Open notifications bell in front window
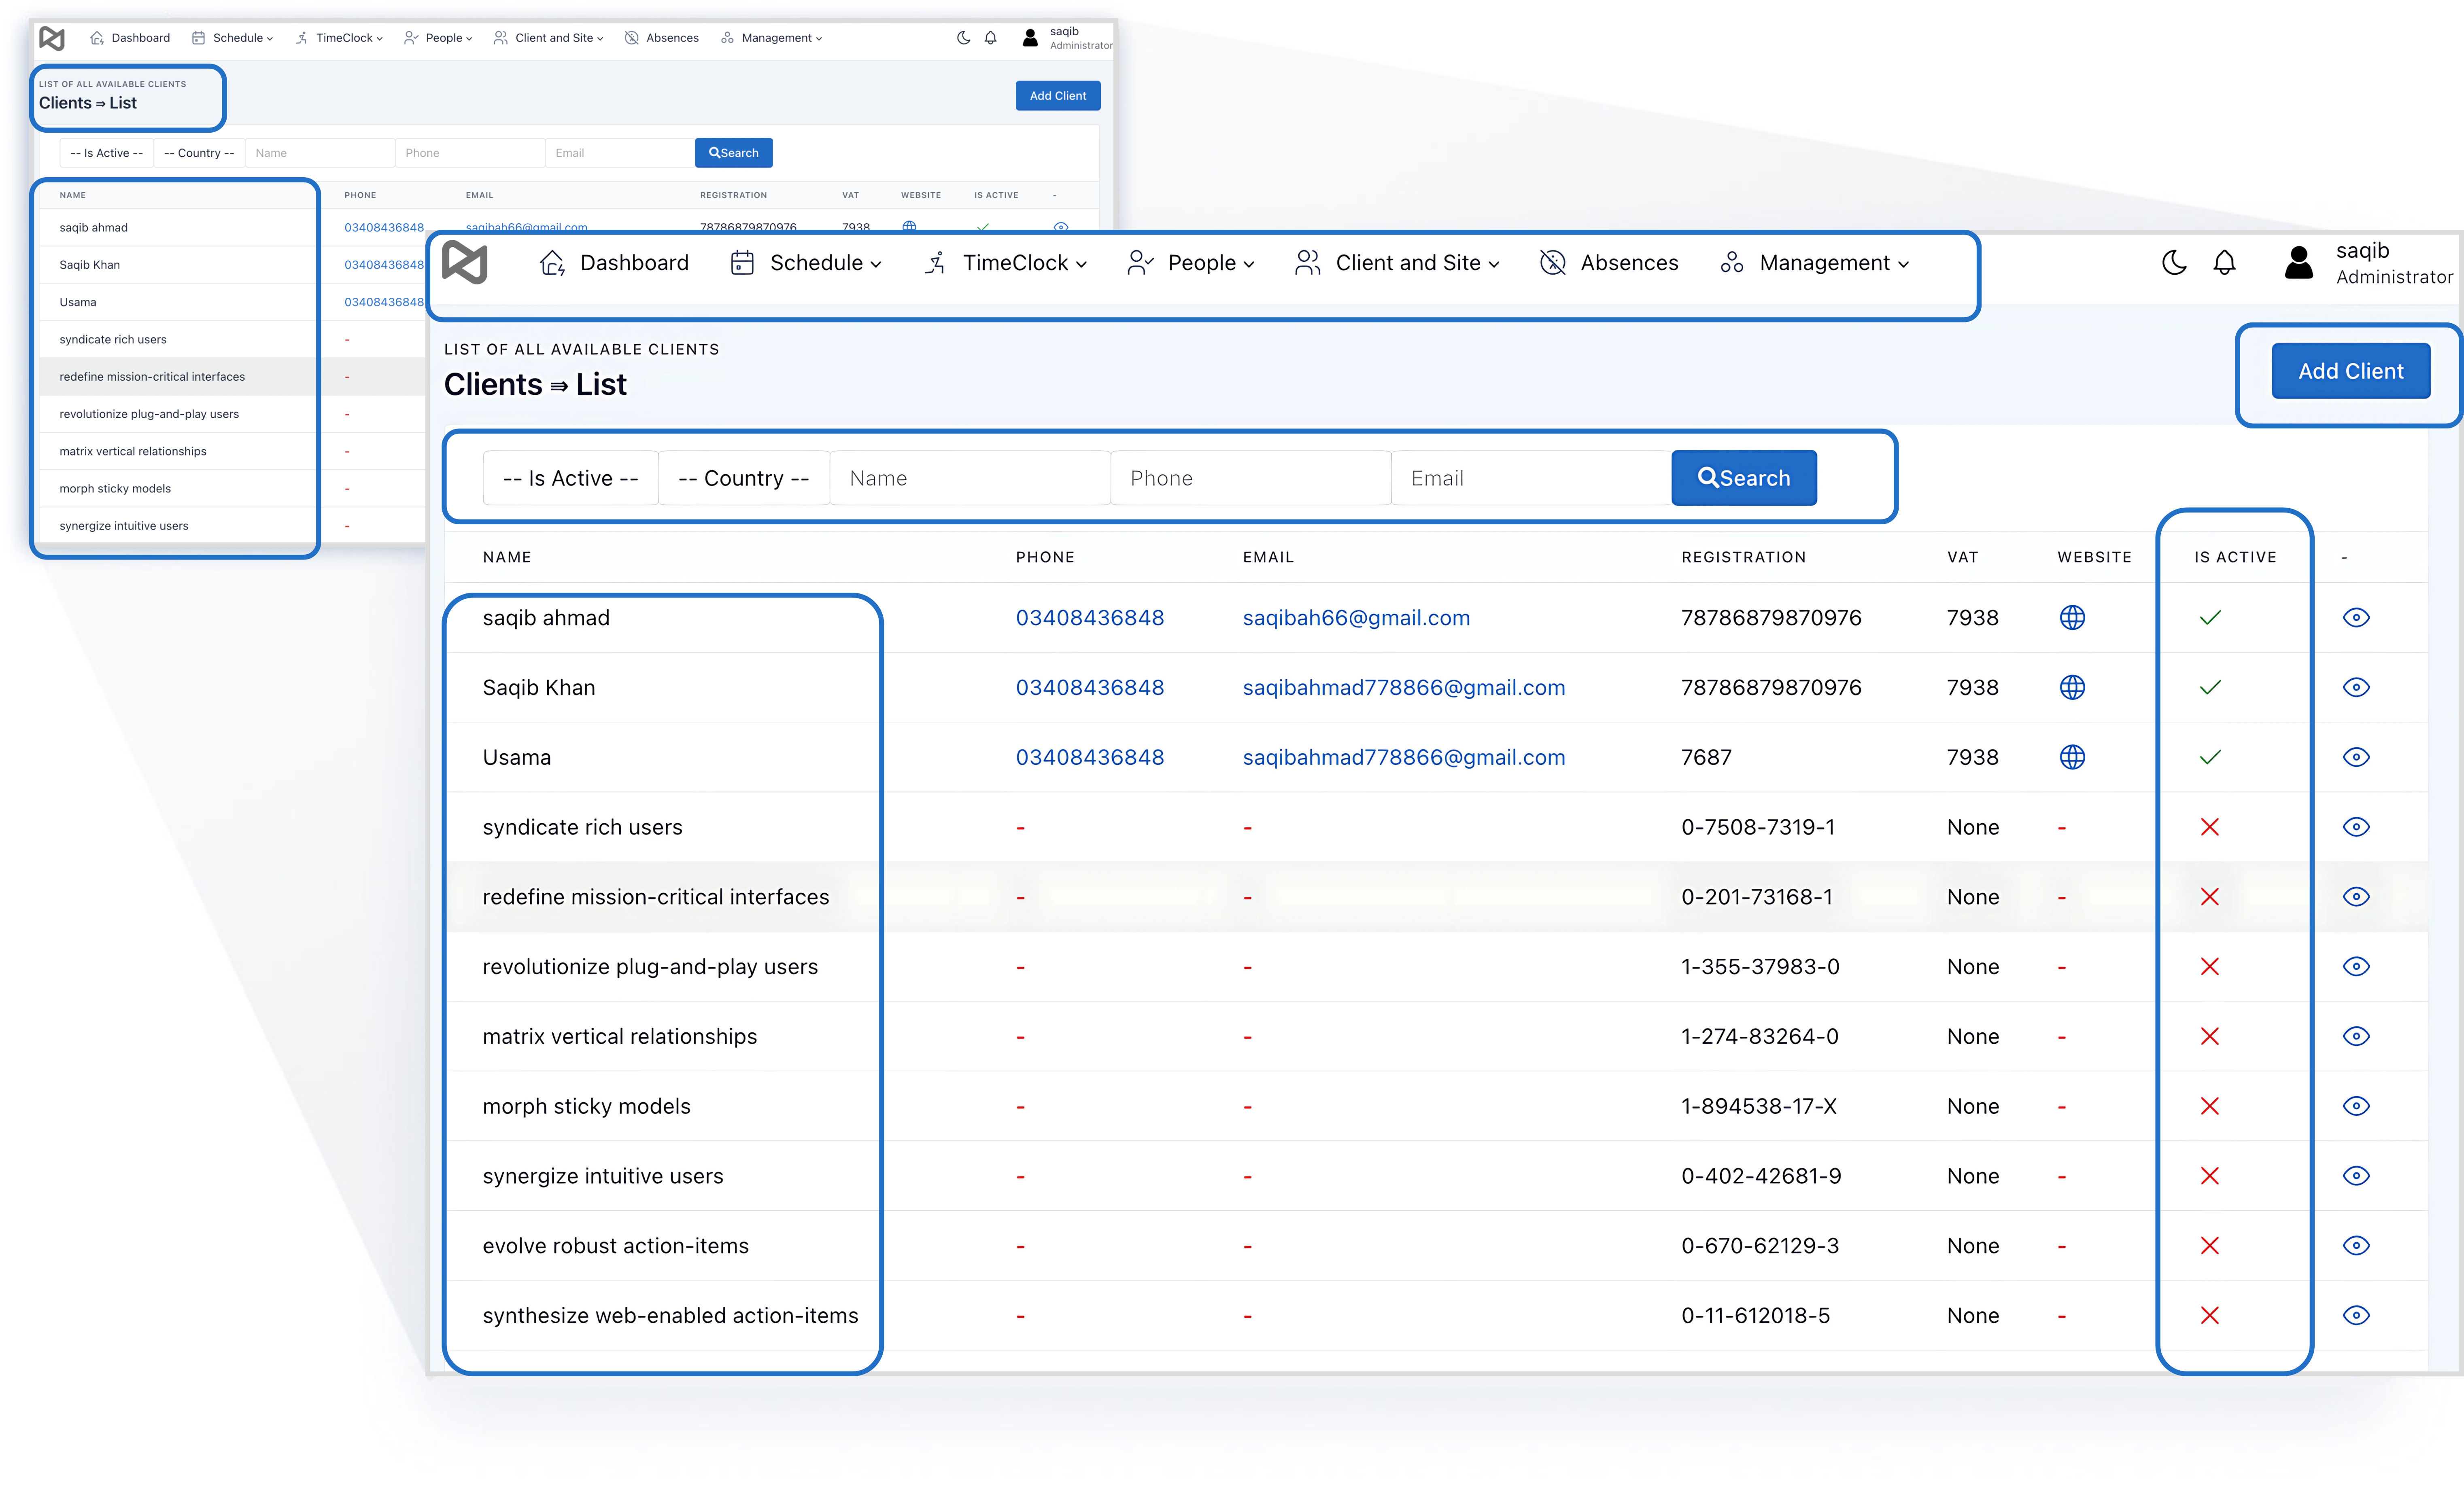This screenshot has height=1492, width=2464. click(x=2224, y=263)
